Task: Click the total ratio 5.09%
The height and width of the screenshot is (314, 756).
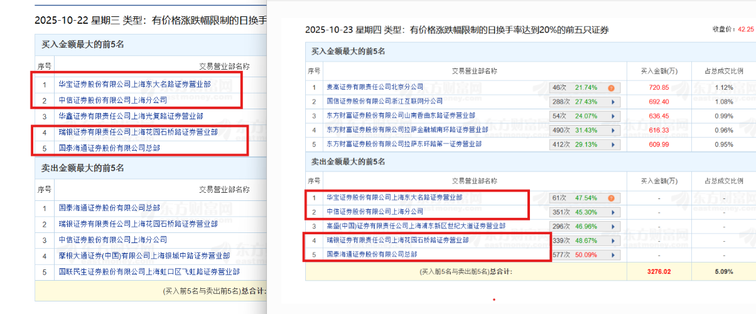Action: coord(723,272)
